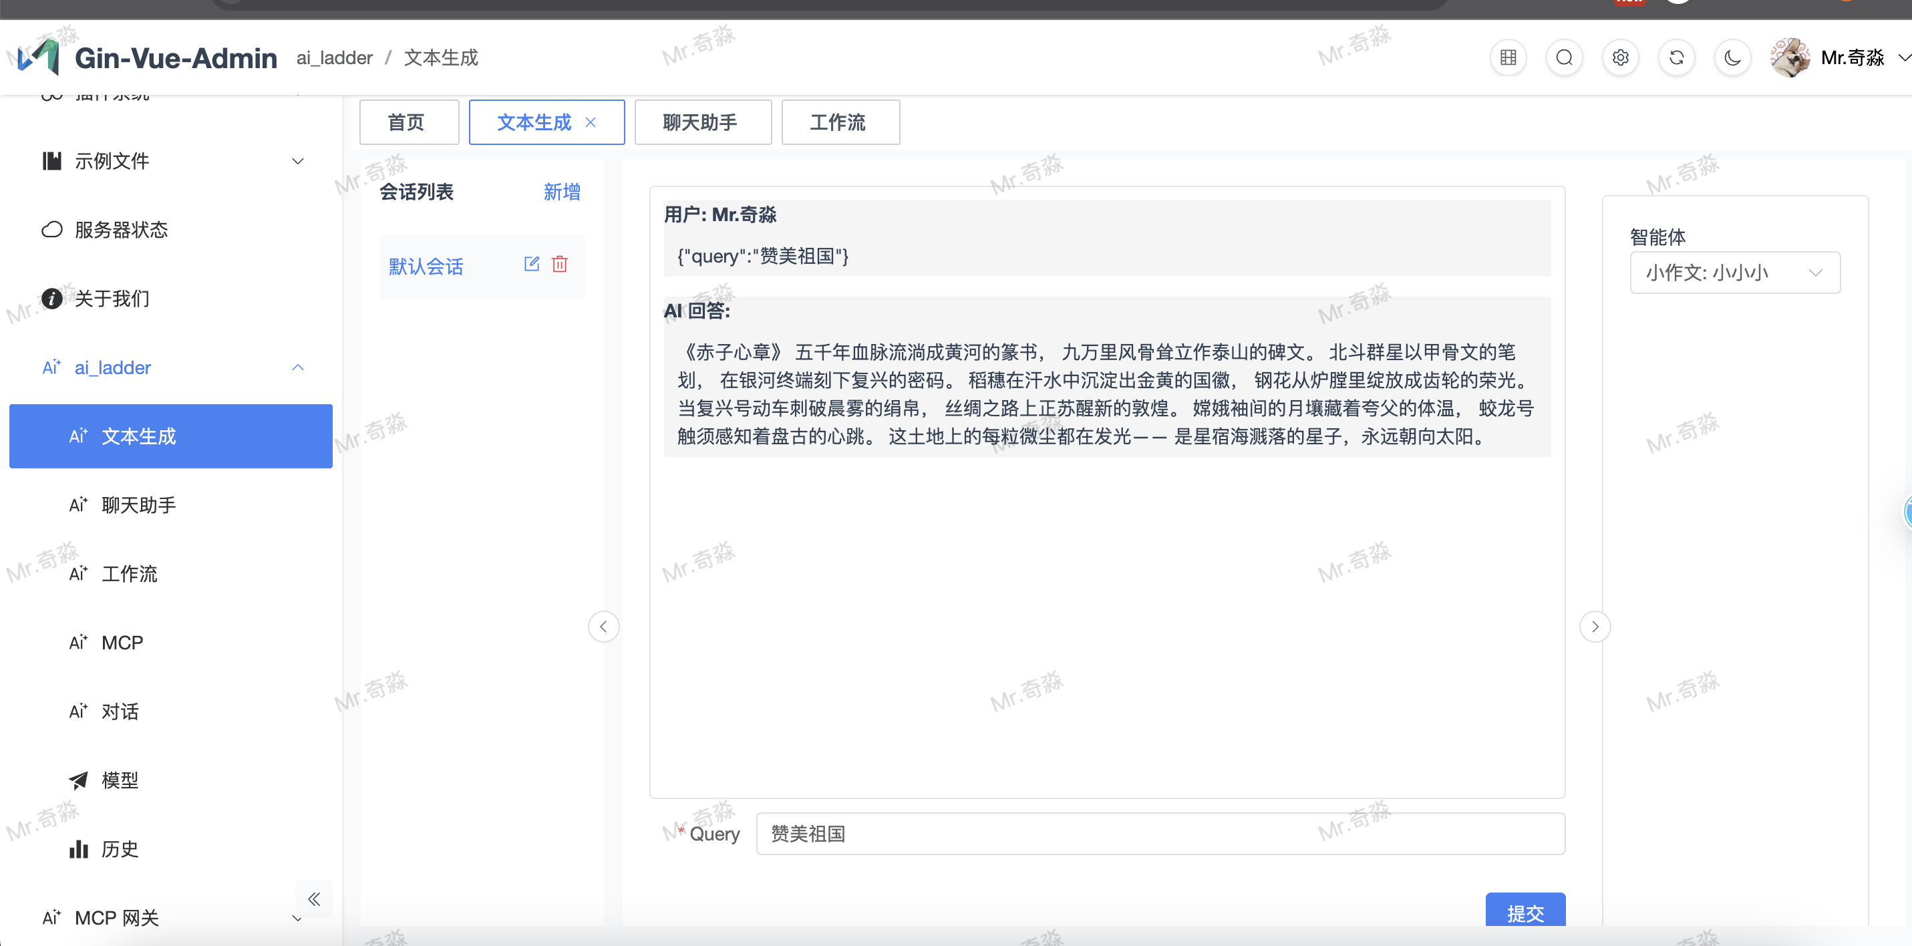This screenshot has height=946, width=1912.
Task: Edit 默认会话 using the pencil icon
Action: click(531, 265)
